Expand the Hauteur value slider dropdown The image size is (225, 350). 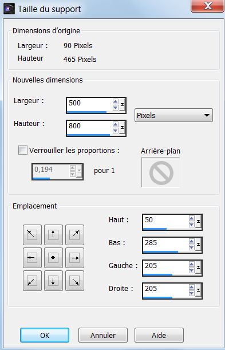click(x=122, y=128)
